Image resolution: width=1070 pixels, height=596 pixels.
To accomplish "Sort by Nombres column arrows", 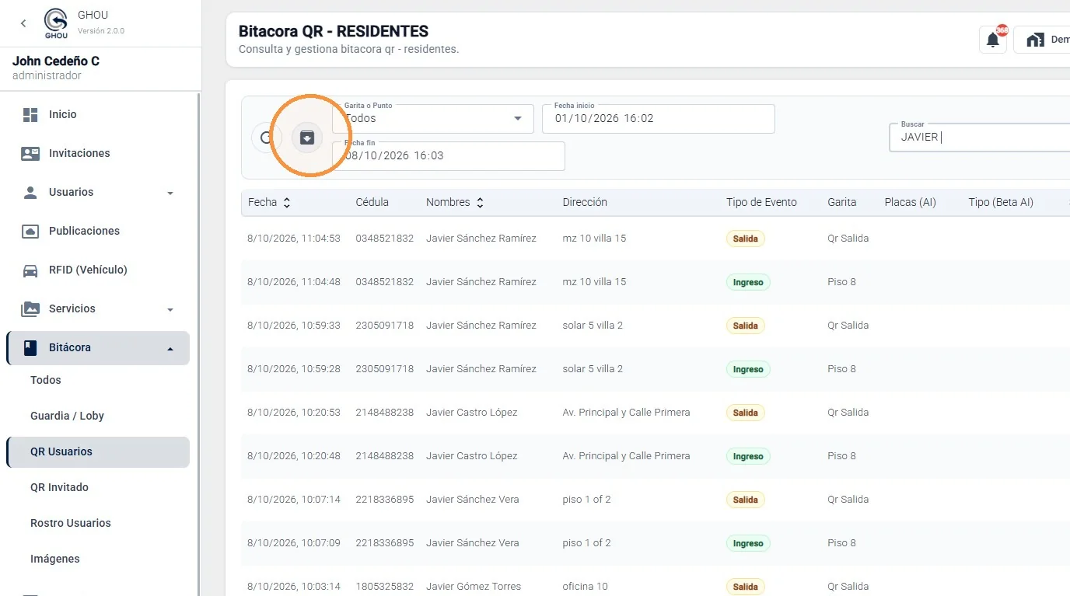I will [480, 203].
